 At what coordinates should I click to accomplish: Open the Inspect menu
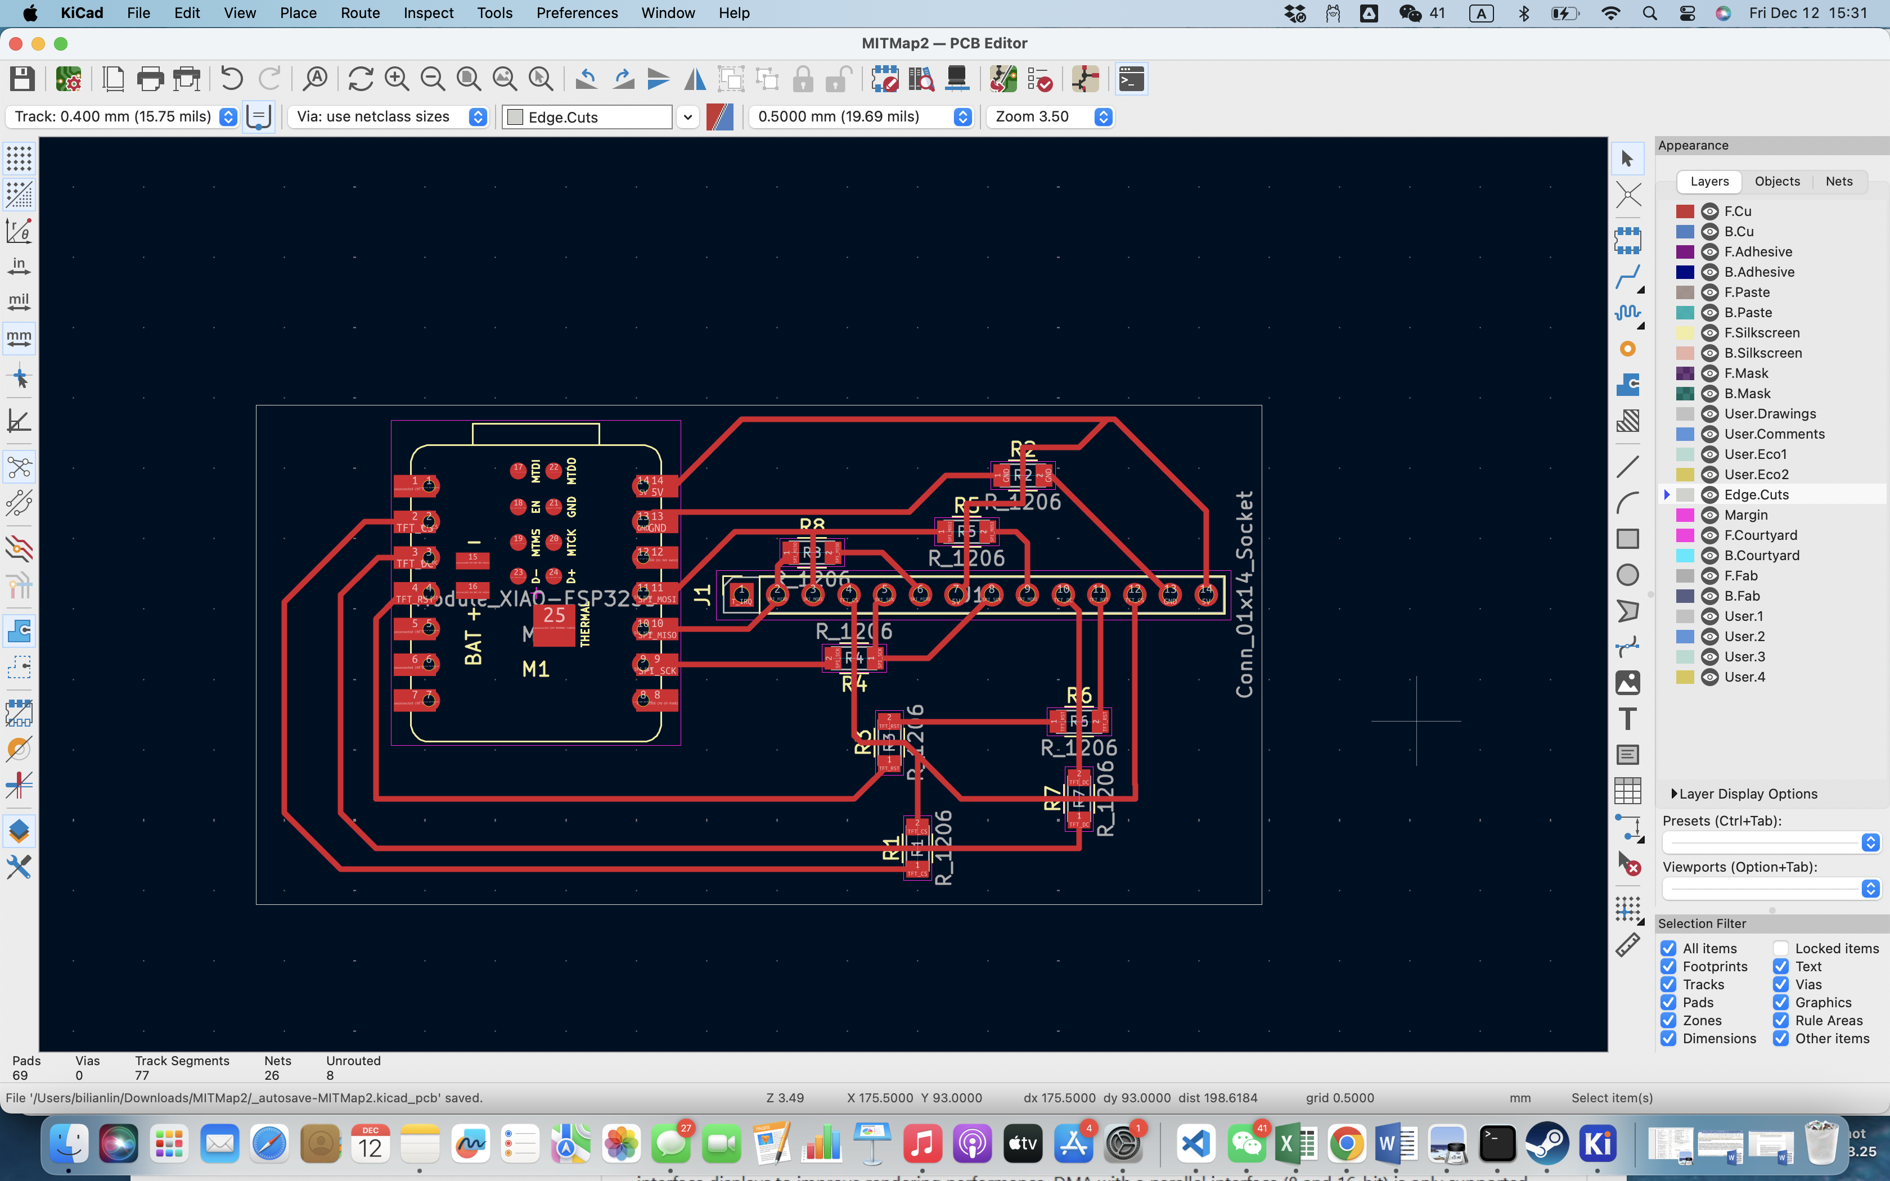pyautogui.click(x=428, y=12)
